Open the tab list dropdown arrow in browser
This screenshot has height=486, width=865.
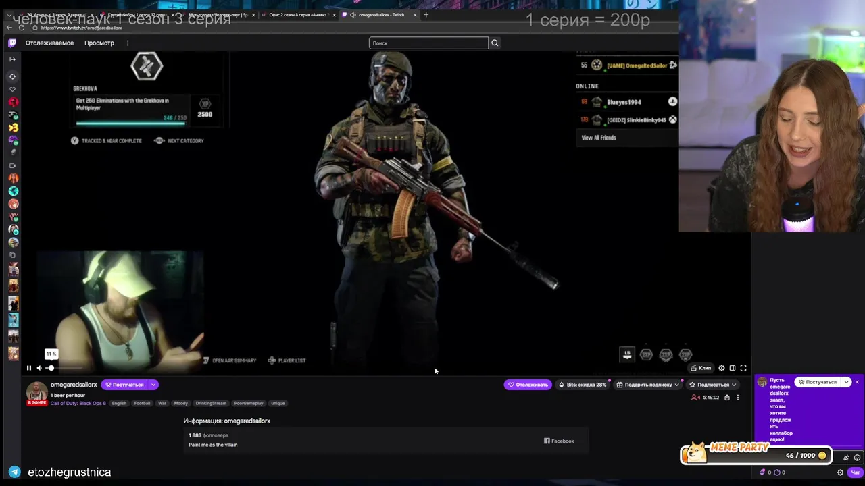click(9, 15)
